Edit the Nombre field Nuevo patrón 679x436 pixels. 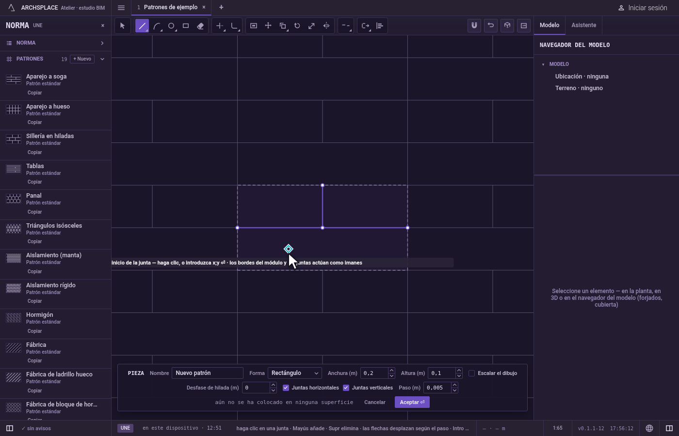coord(208,373)
